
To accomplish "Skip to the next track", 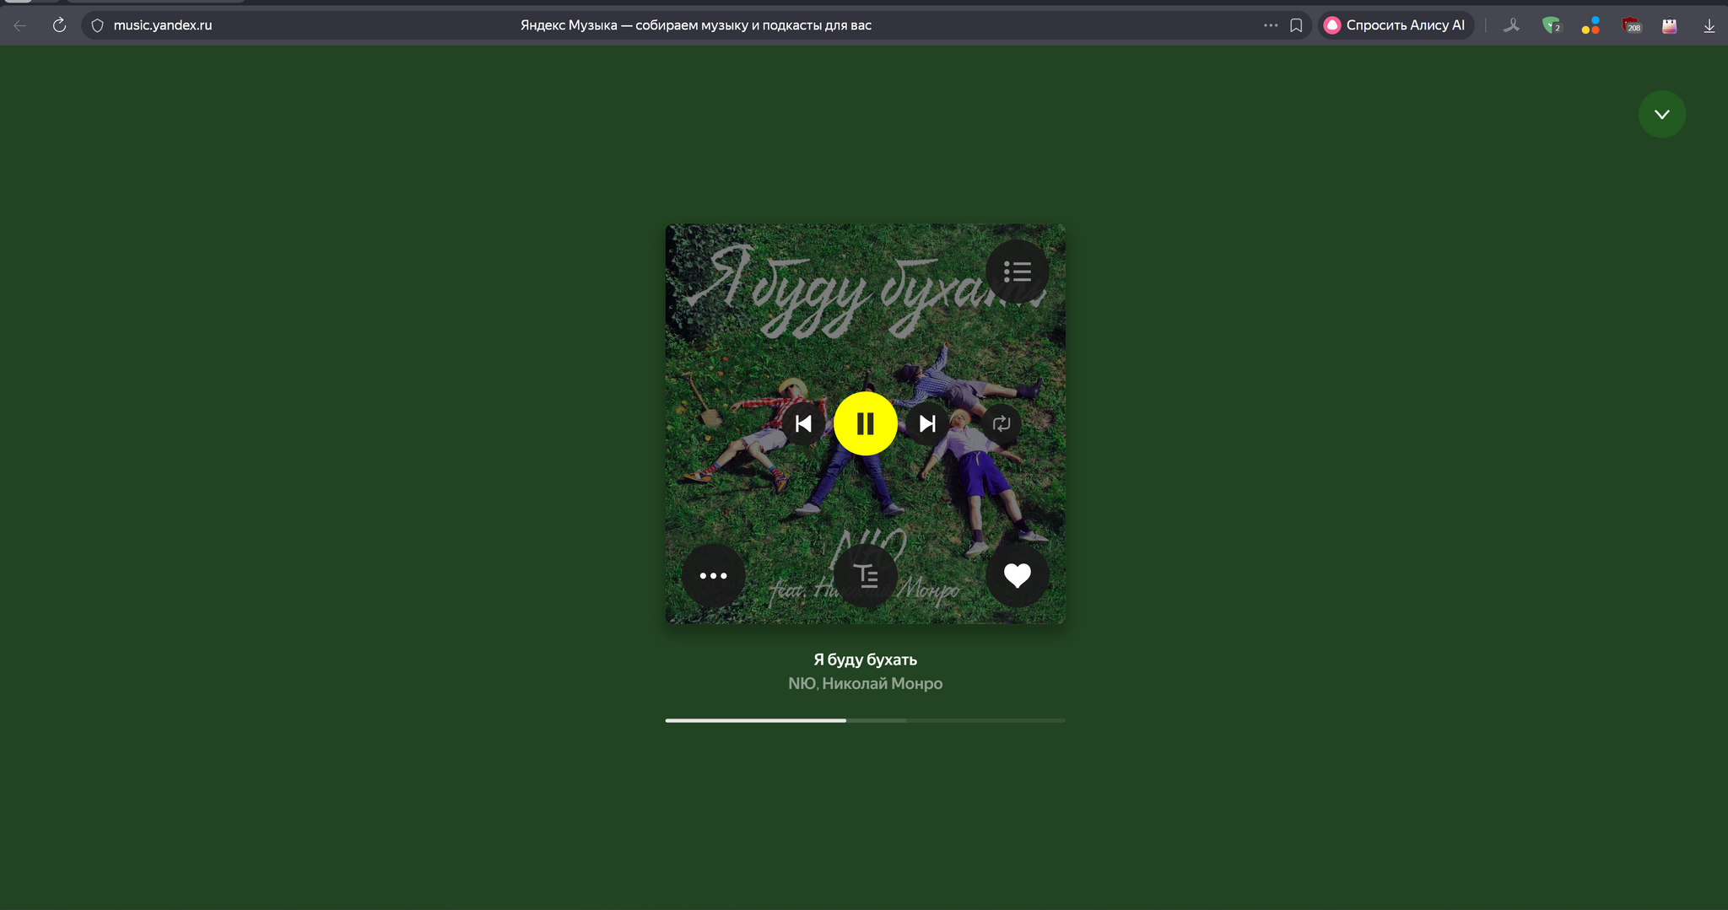I will click(927, 423).
